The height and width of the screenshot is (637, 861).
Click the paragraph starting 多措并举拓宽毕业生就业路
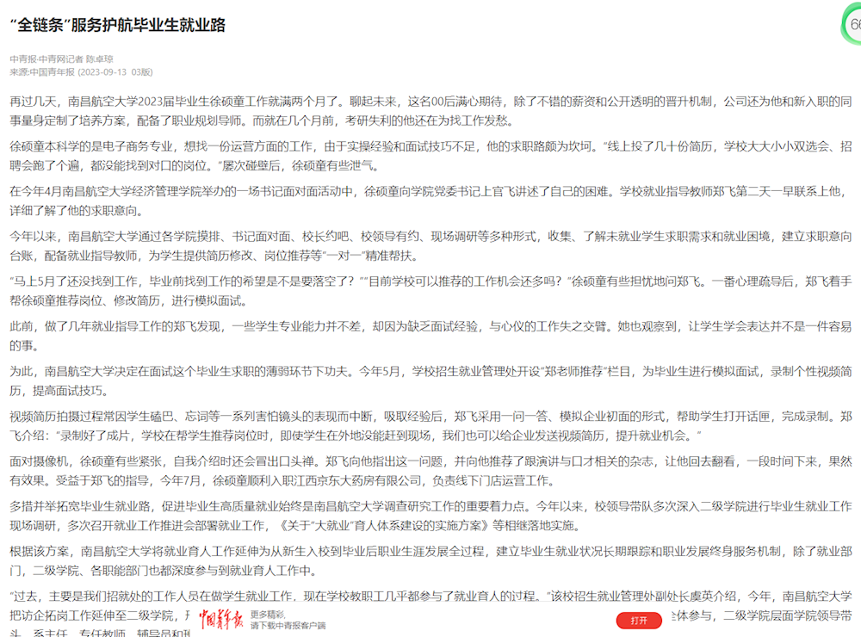(430, 515)
